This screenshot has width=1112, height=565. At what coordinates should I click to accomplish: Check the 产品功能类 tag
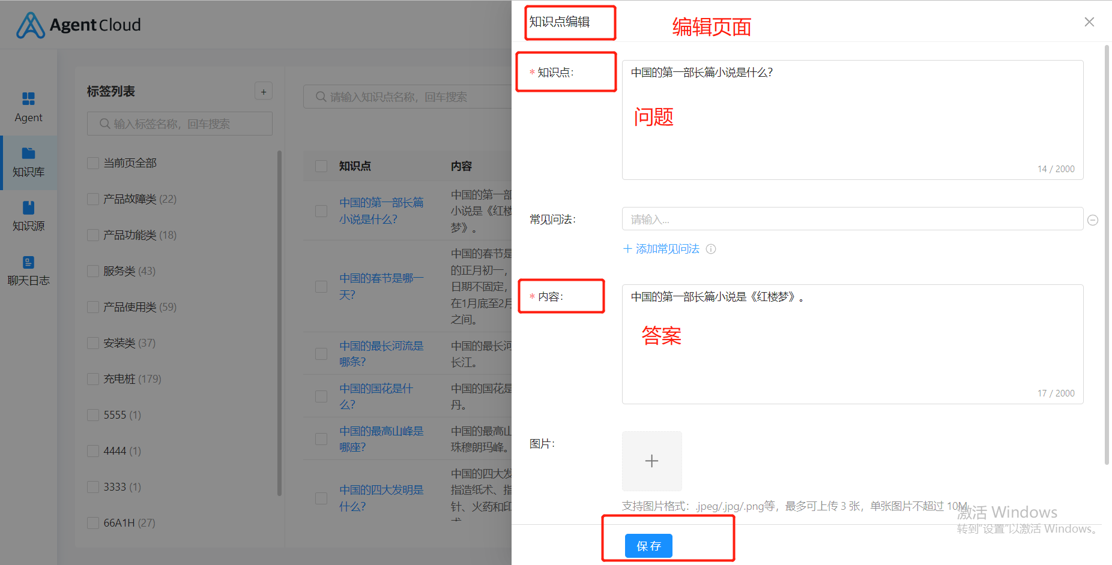pos(93,235)
